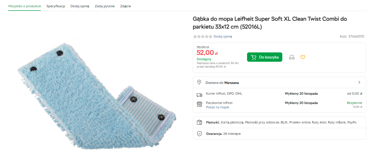Screen dimensions: 370x152
Task: Click Pokaż na mapie link
Action: (217, 107)
